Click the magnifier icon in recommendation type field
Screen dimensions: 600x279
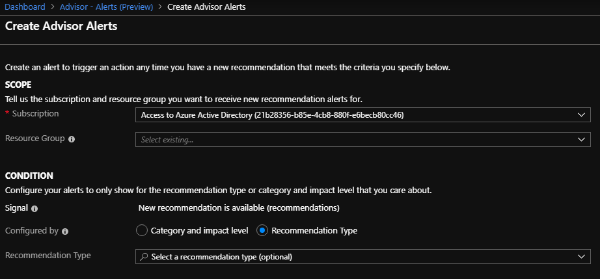tap(144, 257)
